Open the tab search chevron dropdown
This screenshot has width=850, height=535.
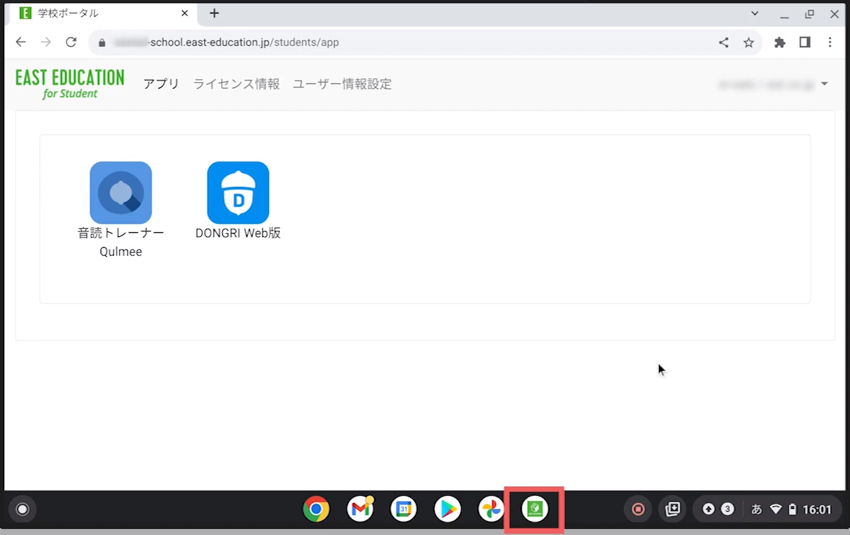pos(755,13)
